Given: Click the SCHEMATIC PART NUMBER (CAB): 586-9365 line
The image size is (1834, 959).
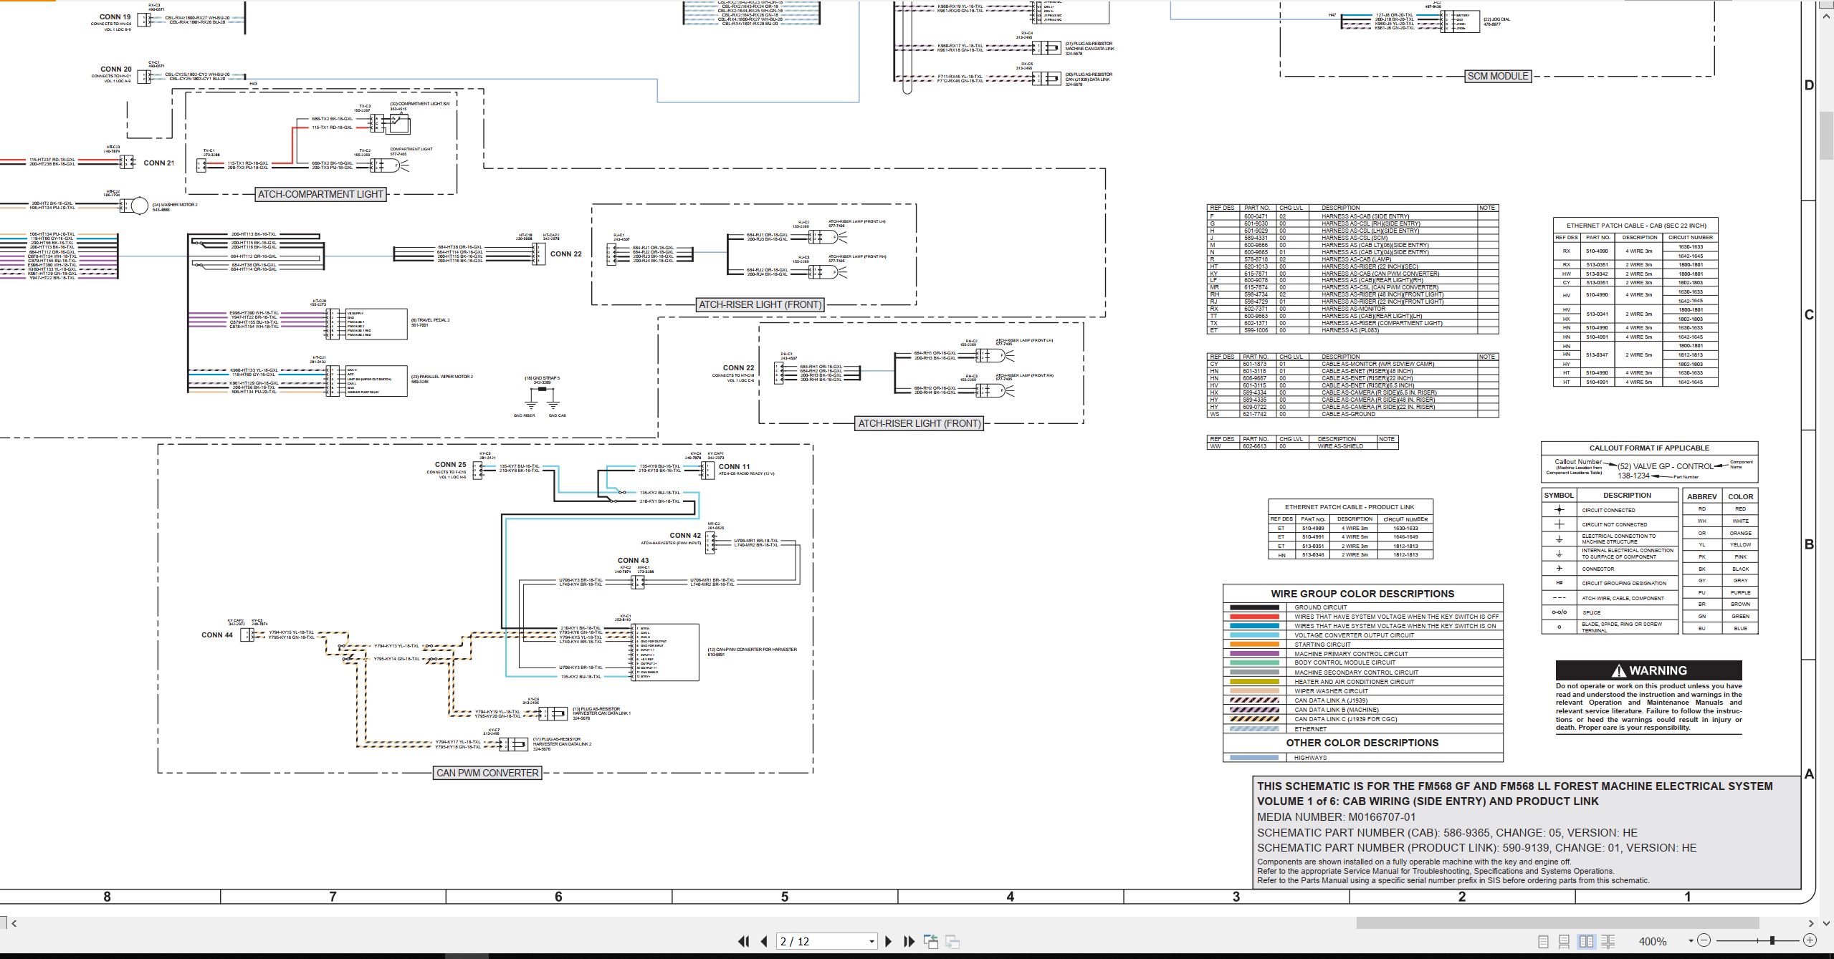Looking at the screenshot, I should (x=1447, y=833).
